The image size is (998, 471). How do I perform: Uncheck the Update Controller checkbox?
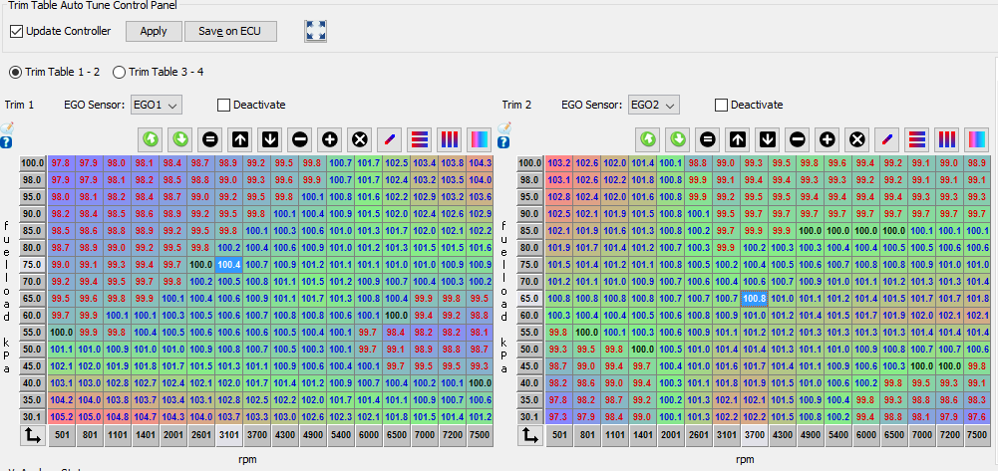tap(17, 31)
